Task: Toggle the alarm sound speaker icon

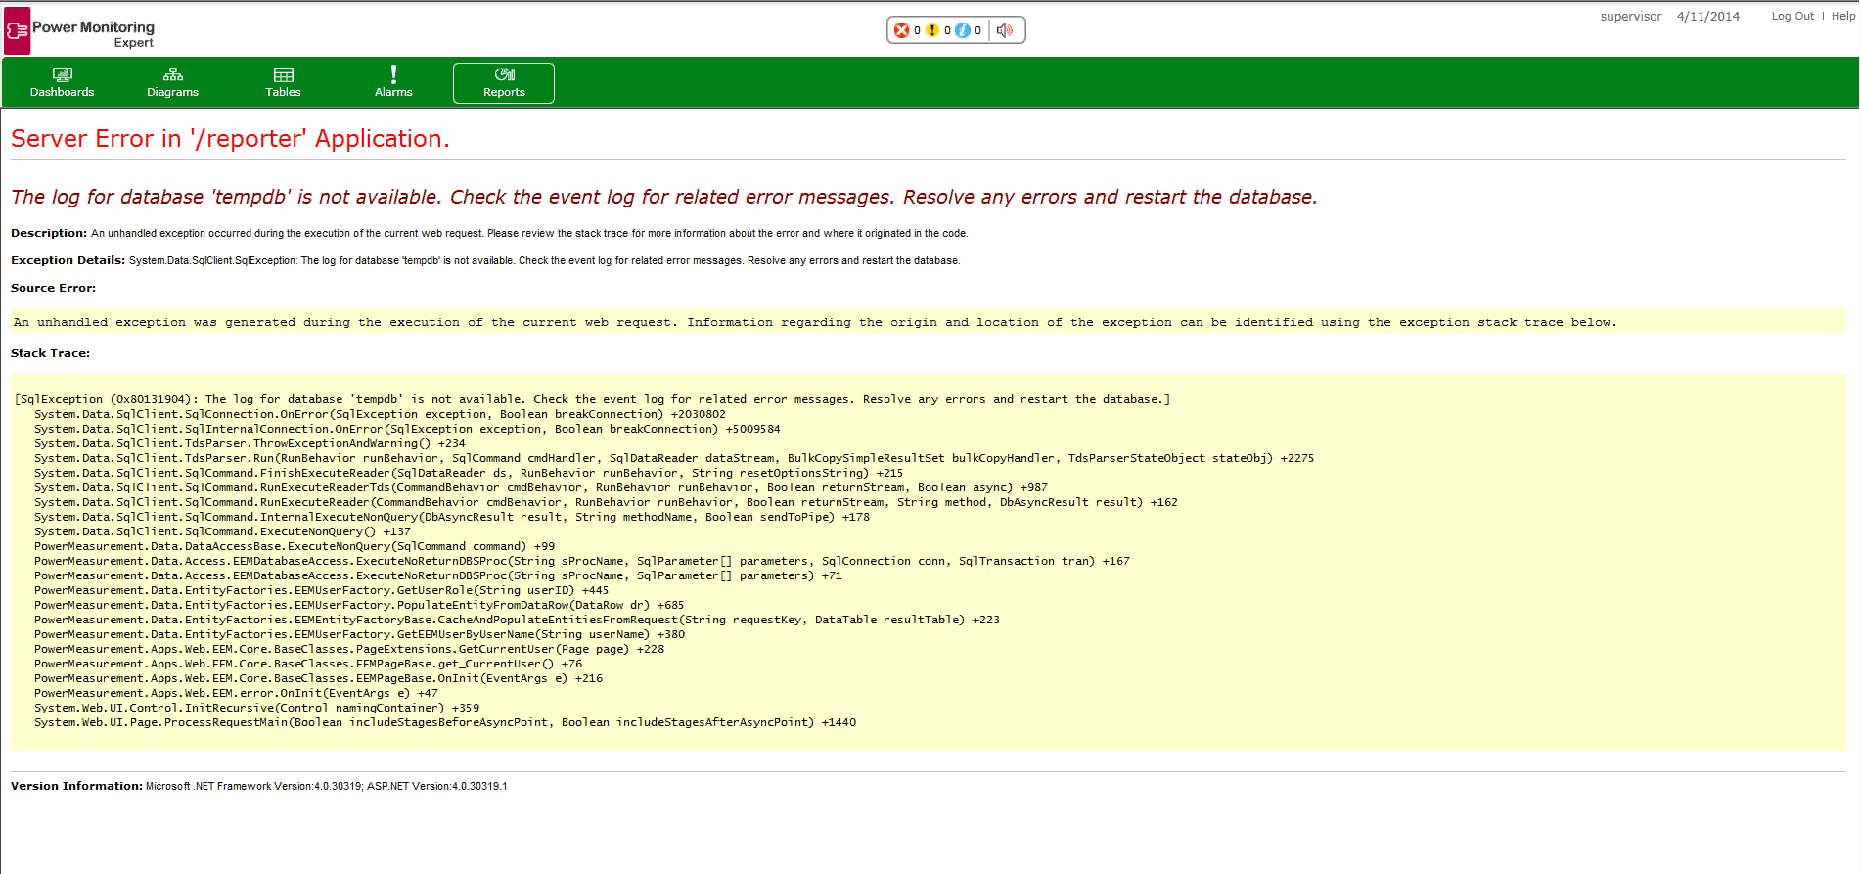Action: pos(1005,30)
